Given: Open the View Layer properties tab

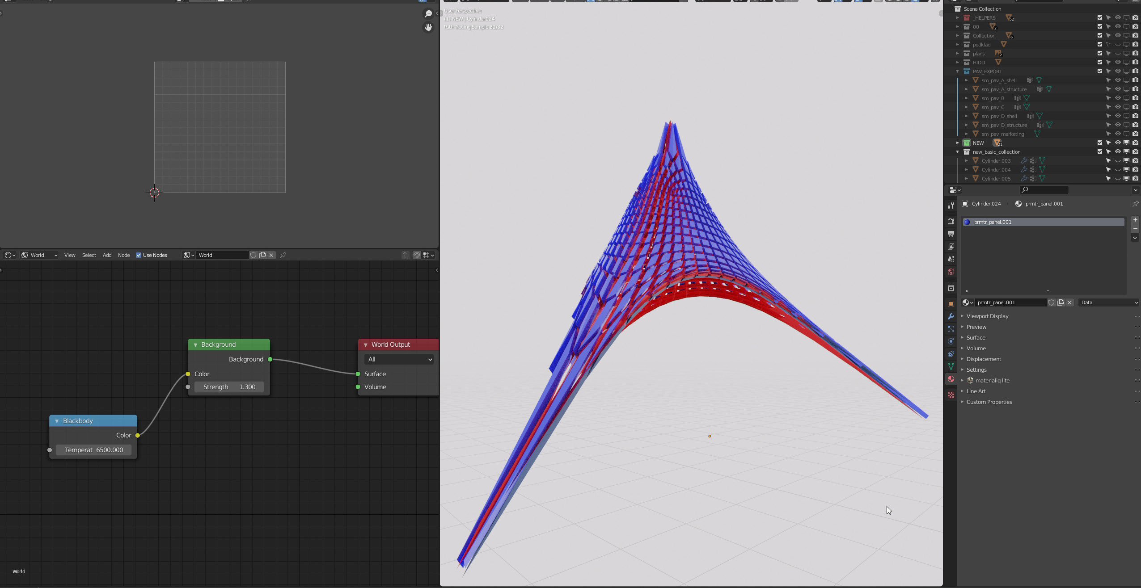Looking at the screenshot, I should pyautogui.click(x=951, y=247).
